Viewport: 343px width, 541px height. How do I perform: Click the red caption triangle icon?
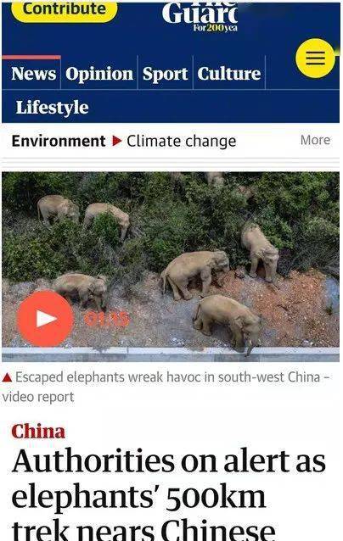pos(7,377)
